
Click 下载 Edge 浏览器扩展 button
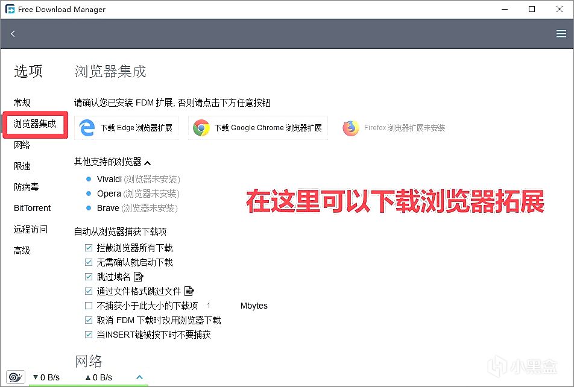click(126, 128)
